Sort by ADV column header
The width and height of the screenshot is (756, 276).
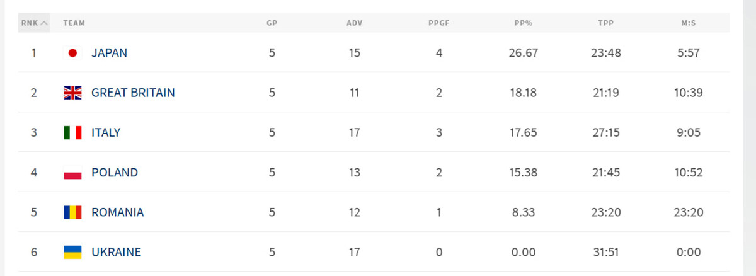tap(354, 23)
